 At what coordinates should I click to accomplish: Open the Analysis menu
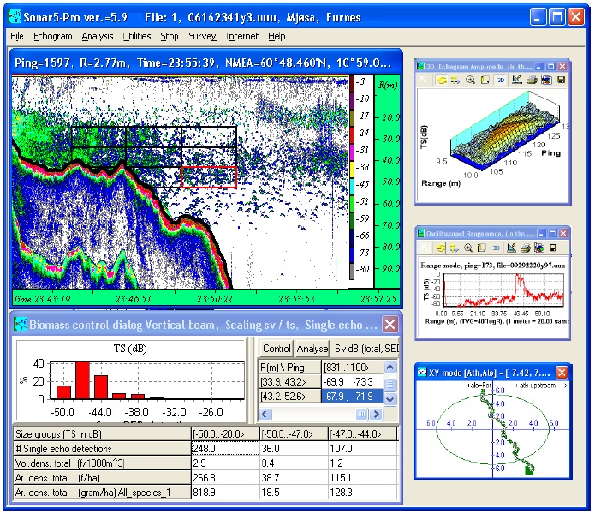tap(98, 37)
